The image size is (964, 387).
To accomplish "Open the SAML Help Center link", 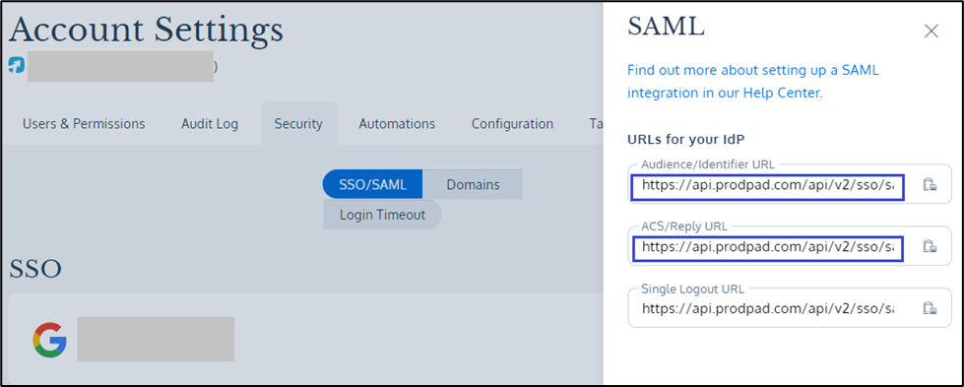I will 753,82.
